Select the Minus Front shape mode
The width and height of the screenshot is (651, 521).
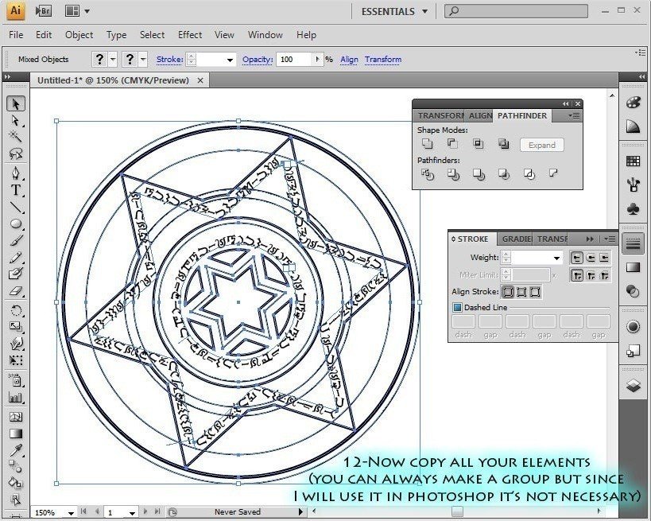[451, 142]
